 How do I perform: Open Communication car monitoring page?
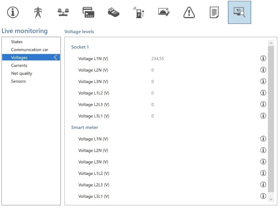[30, 50]
